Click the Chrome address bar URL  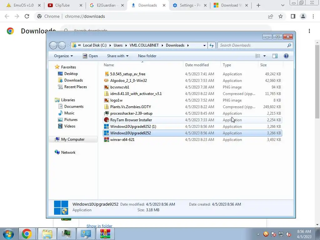85,16
